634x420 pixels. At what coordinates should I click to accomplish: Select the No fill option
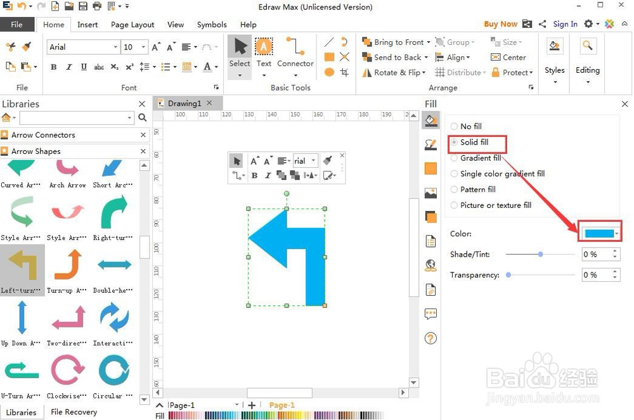(466, 127)
